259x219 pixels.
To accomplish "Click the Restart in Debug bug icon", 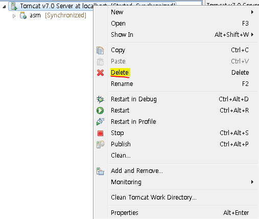I will click(100, 99).
